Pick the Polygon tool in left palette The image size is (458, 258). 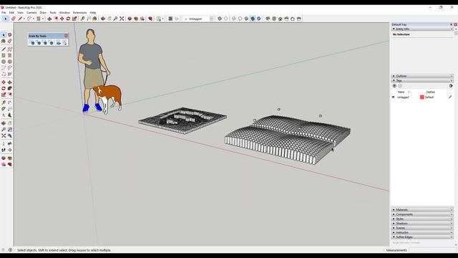tap(9, 62)
